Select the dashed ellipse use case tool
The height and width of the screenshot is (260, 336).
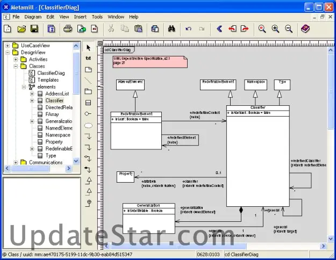(x=89, y=125)
